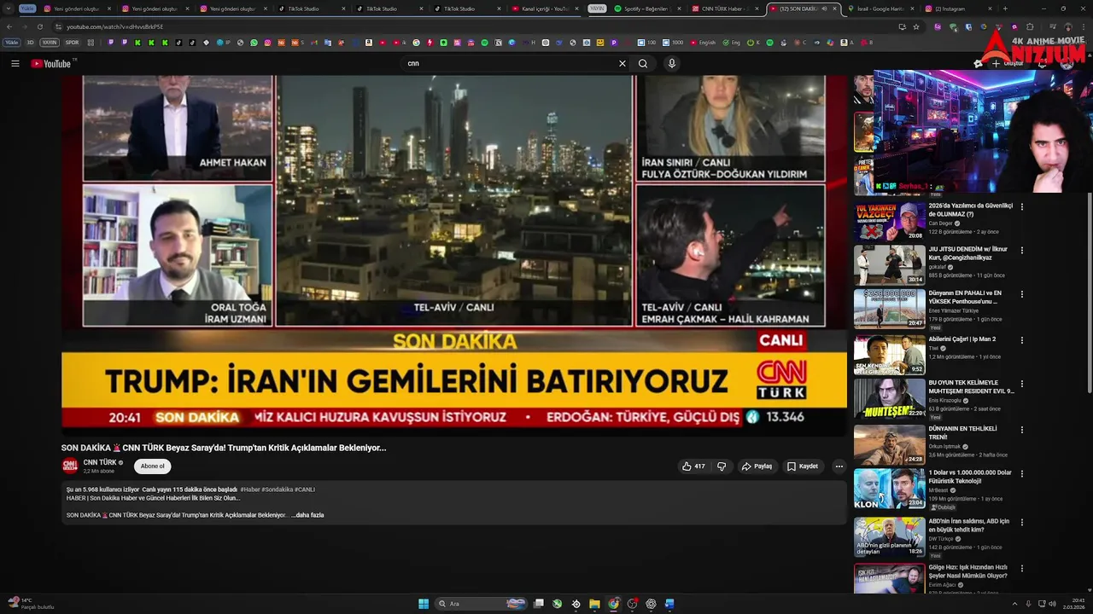Open the Windows Start menu
1093x614 pixels.
click(424, 604)
